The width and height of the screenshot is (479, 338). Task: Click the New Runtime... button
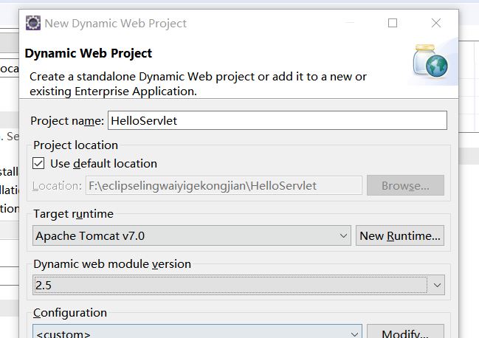400,235
